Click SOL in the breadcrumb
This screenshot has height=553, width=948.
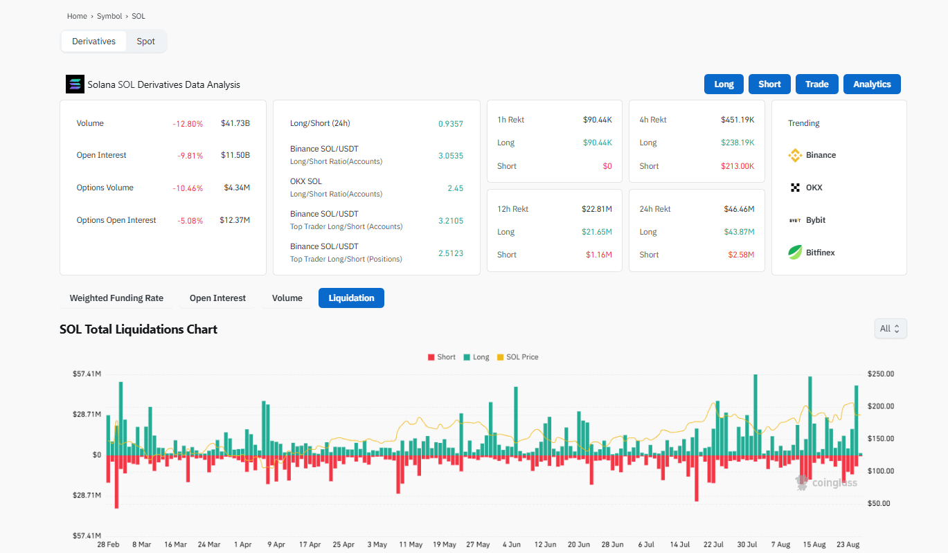tap(138, 16)
